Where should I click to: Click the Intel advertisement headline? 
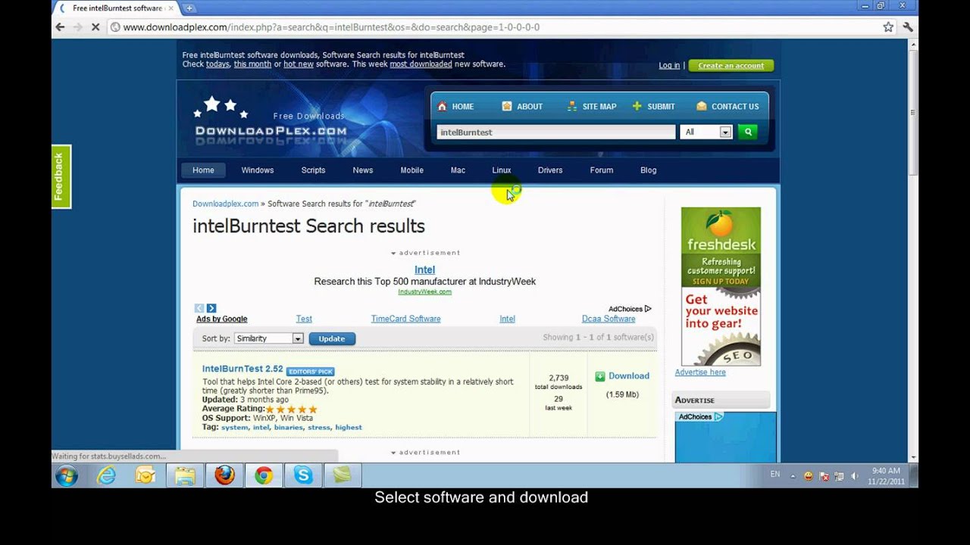424,269
